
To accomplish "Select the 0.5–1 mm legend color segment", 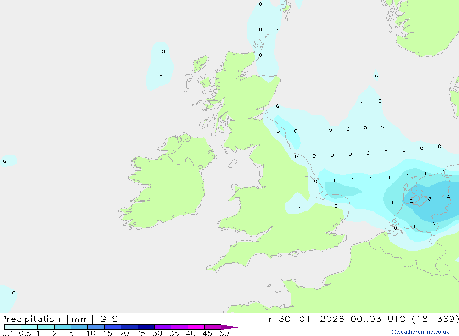I will tap(29, 327).
